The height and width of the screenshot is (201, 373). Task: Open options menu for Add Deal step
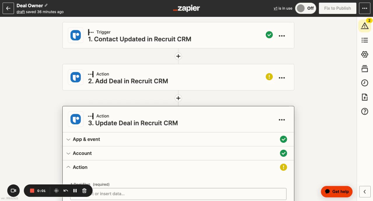point(281,78)
